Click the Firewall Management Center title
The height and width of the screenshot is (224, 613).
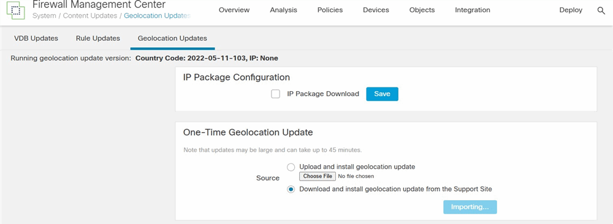click(x=99, y=5)
